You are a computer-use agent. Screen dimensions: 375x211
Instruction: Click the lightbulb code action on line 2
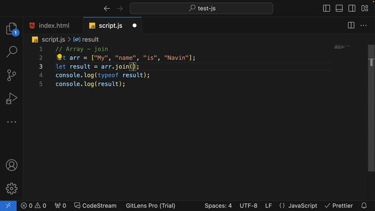tap(60, 57)
